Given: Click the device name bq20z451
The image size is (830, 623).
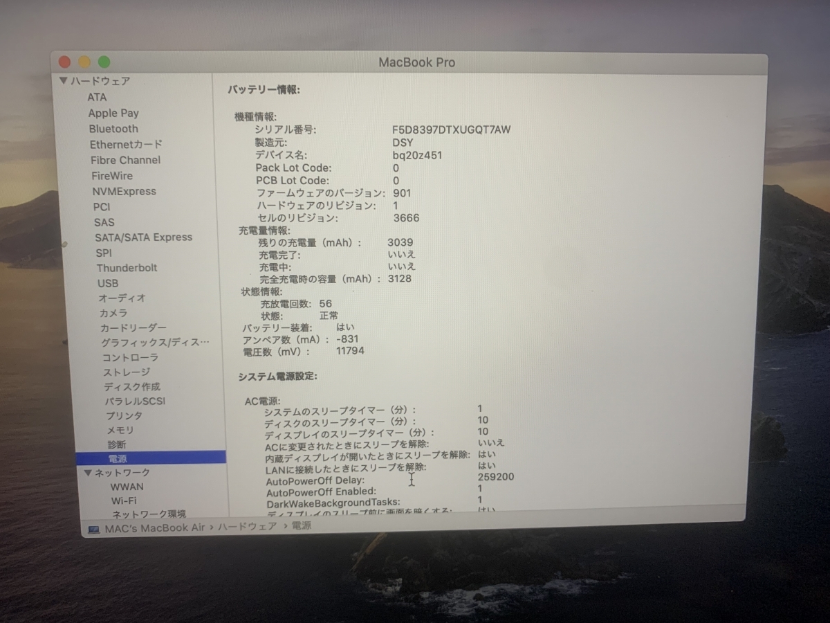Looking at the screenshot, I should [x=417, y=155].
